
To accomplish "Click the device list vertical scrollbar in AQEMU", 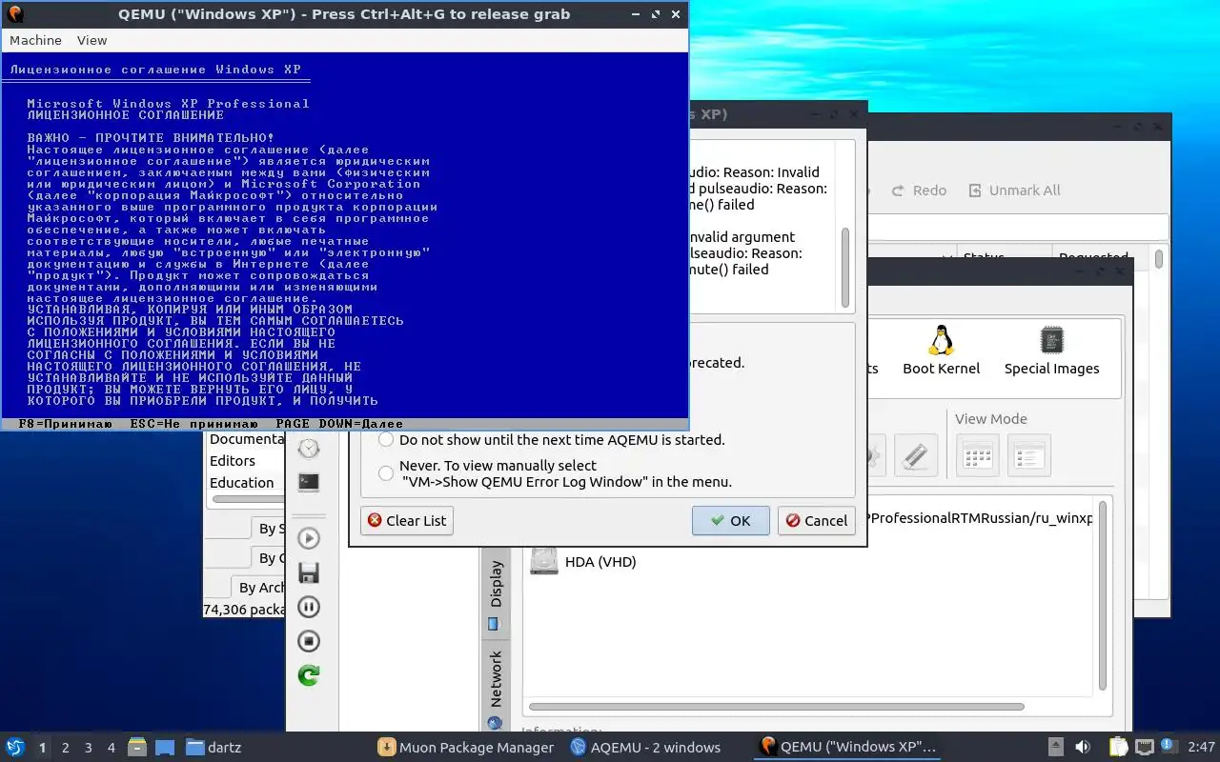I will (x=1103, y=595).
